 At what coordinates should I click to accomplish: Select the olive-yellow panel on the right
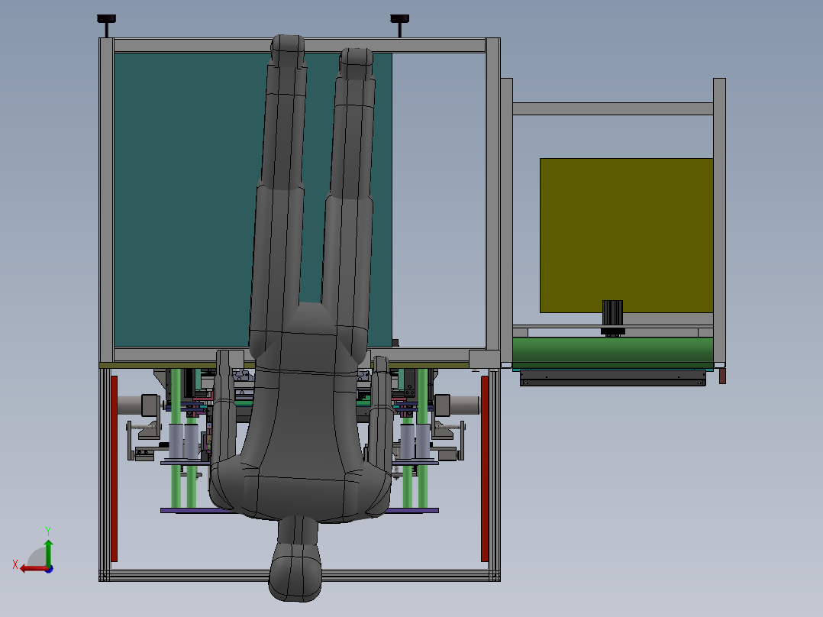click(x=626, y=235)
